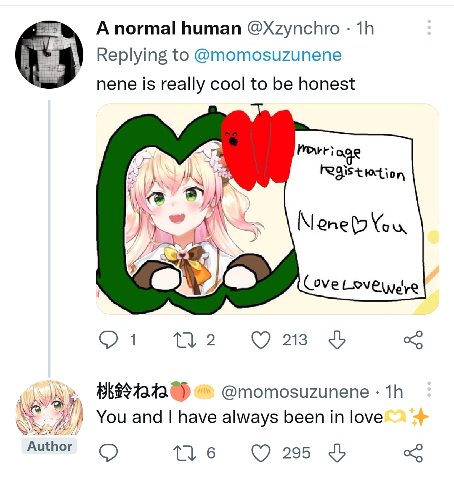
Task: Share momosuzunene's reply via the share icon
Action: (x=413, y=453)
